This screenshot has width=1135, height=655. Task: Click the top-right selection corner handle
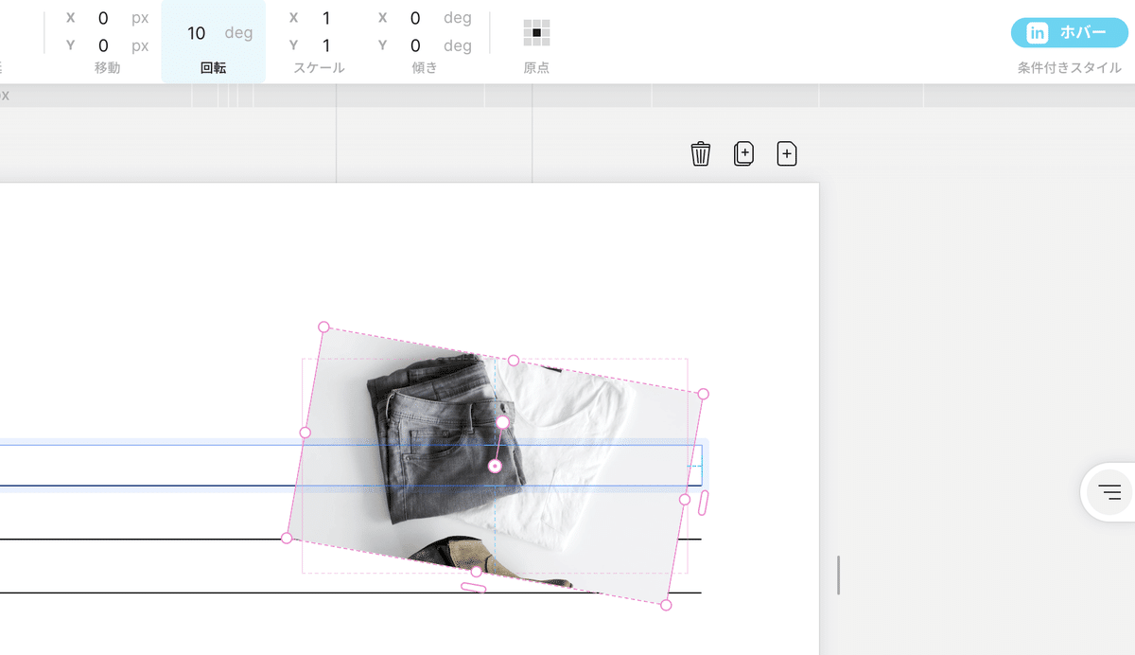[x=703, y=394]
